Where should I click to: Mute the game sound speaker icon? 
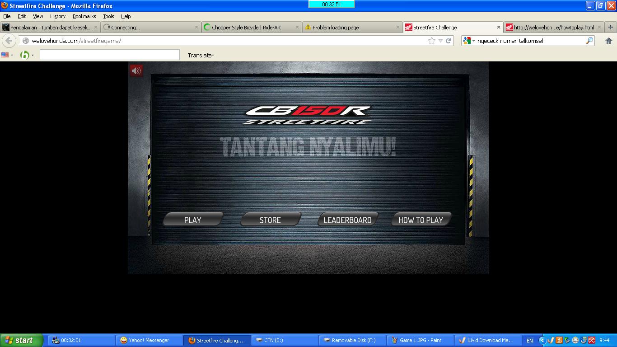click(136, 71)
